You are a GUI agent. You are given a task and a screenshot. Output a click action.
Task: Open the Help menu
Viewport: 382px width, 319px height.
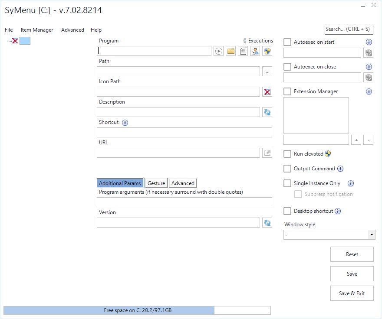(x=96, y=30)
